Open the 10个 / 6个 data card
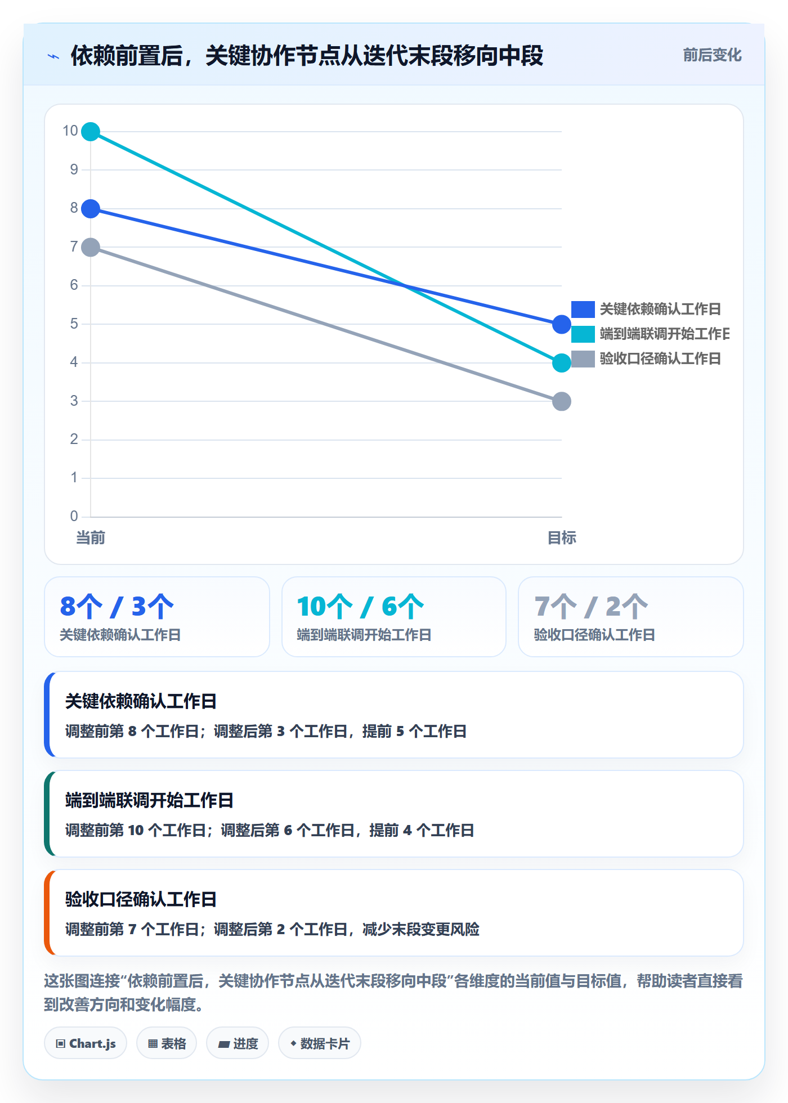788x1103 pixels. [x=394, y=617]
